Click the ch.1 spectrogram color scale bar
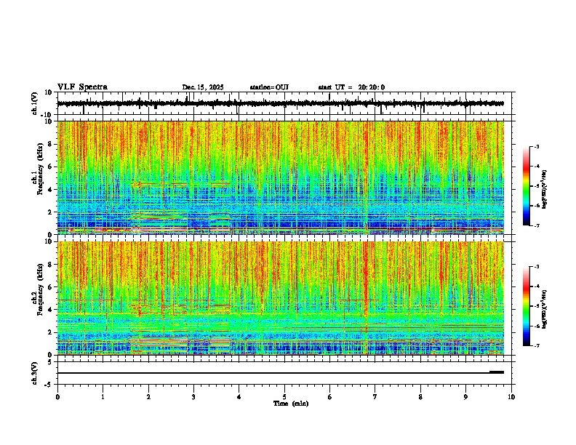 527,186
